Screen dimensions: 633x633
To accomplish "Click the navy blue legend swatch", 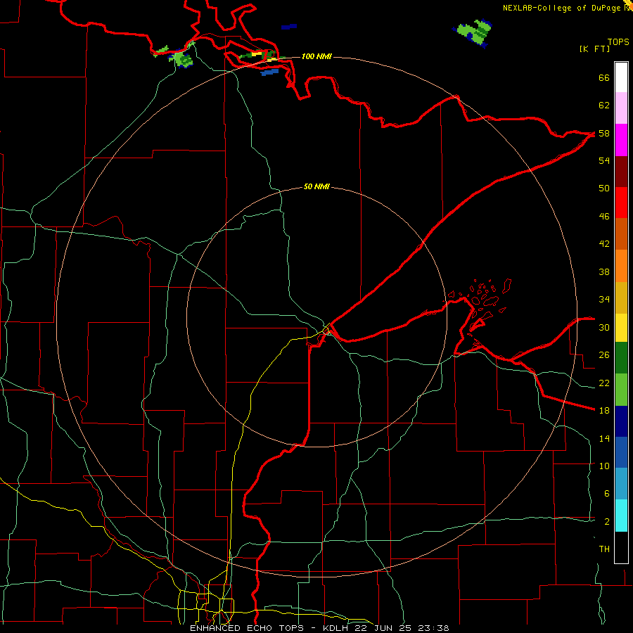I will 621,421.
